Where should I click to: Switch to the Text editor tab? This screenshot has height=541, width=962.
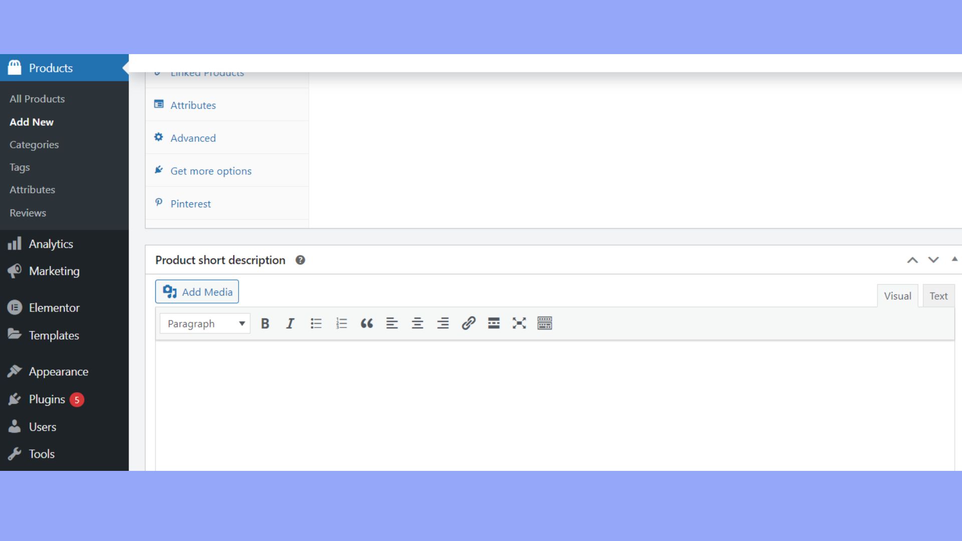(938, 296)
